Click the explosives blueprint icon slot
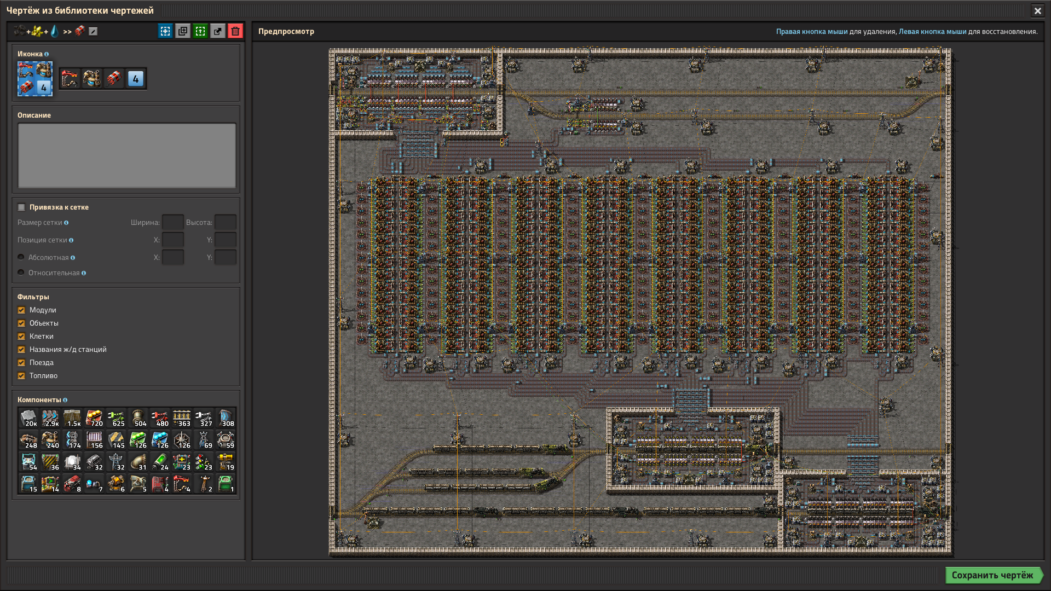 click(114, 79)
